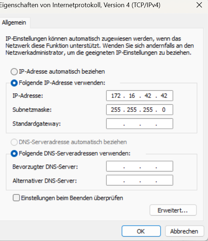
Task: Click the dialog title bar text
Action: coord(80,5)
